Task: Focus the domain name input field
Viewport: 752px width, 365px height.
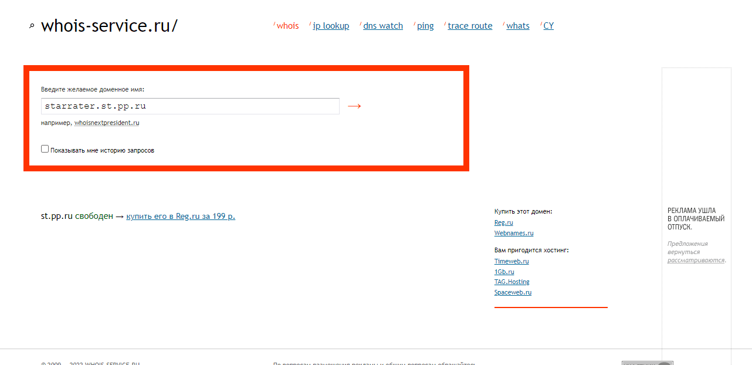Action: 190,106
